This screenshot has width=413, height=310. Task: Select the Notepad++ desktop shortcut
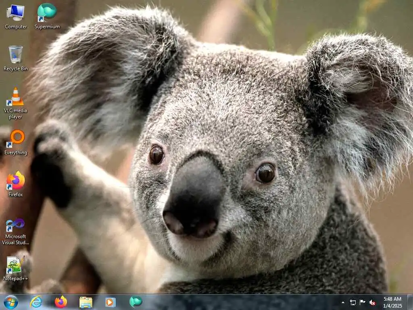coord(16,268)
